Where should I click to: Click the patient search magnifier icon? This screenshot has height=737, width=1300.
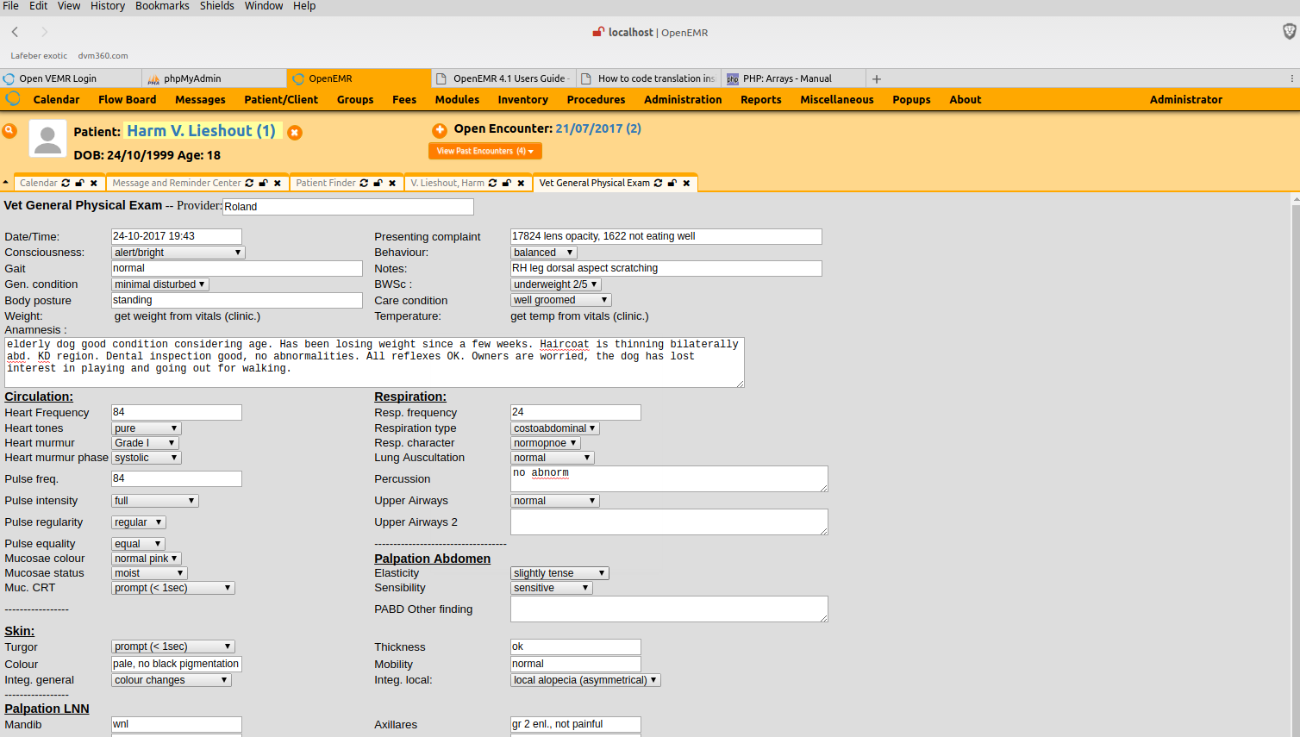pyautogui.click(x=9, y=131)
